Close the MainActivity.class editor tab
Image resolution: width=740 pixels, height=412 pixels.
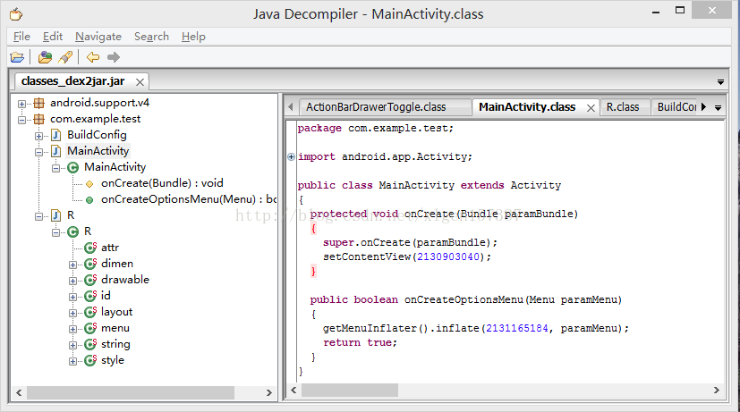[589, 107]
